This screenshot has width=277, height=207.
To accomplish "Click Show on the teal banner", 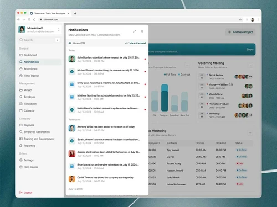I will 250,50.
